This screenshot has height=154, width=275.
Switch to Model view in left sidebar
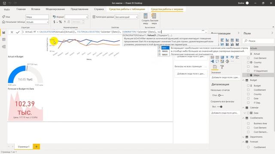pos(4,47)
